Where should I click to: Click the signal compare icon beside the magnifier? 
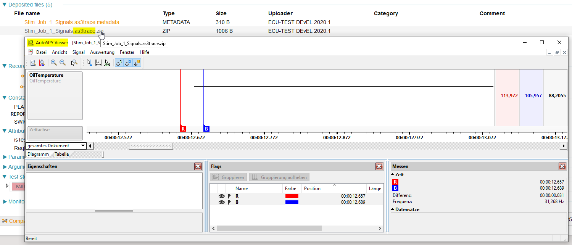tap(41, 63)
